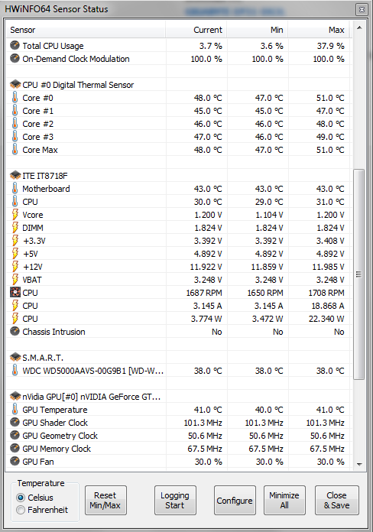This screenshot has height=532, width=373.
Task: Select the CPU fan RPM icon
Action: click(15, 293)
